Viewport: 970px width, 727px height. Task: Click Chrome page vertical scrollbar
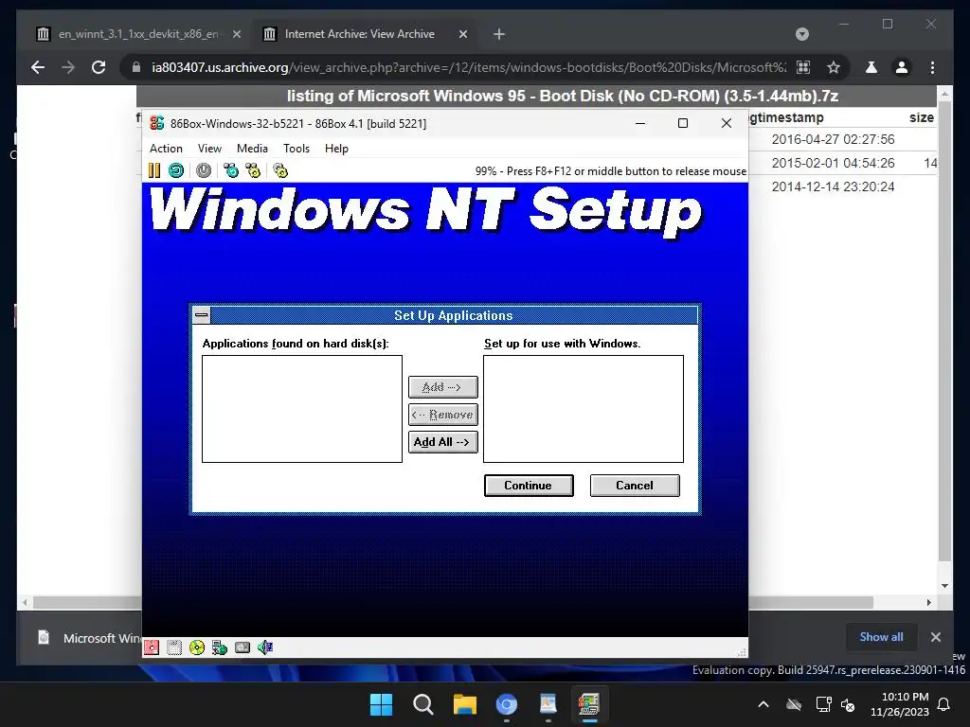click(944, 330)
